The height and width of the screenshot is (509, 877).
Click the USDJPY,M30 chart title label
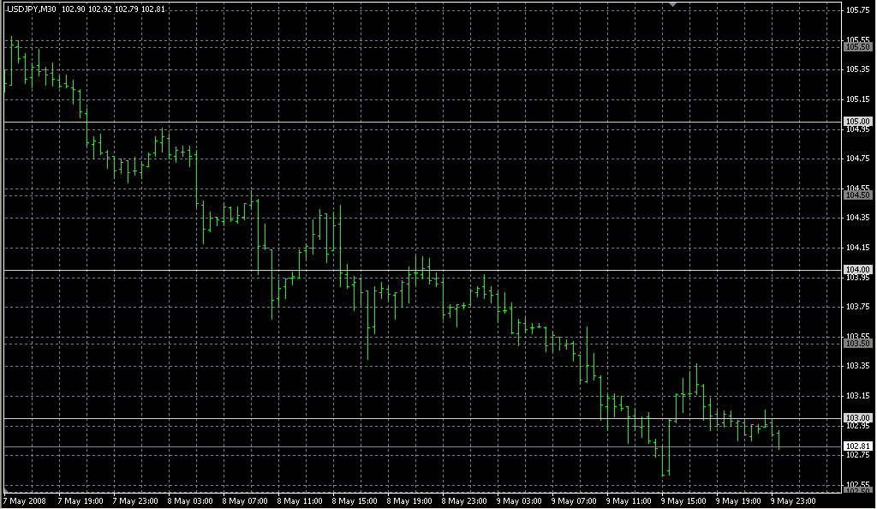tap(32, 9)
